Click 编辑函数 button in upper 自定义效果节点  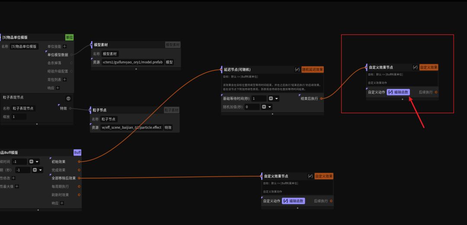pos(398,92)
